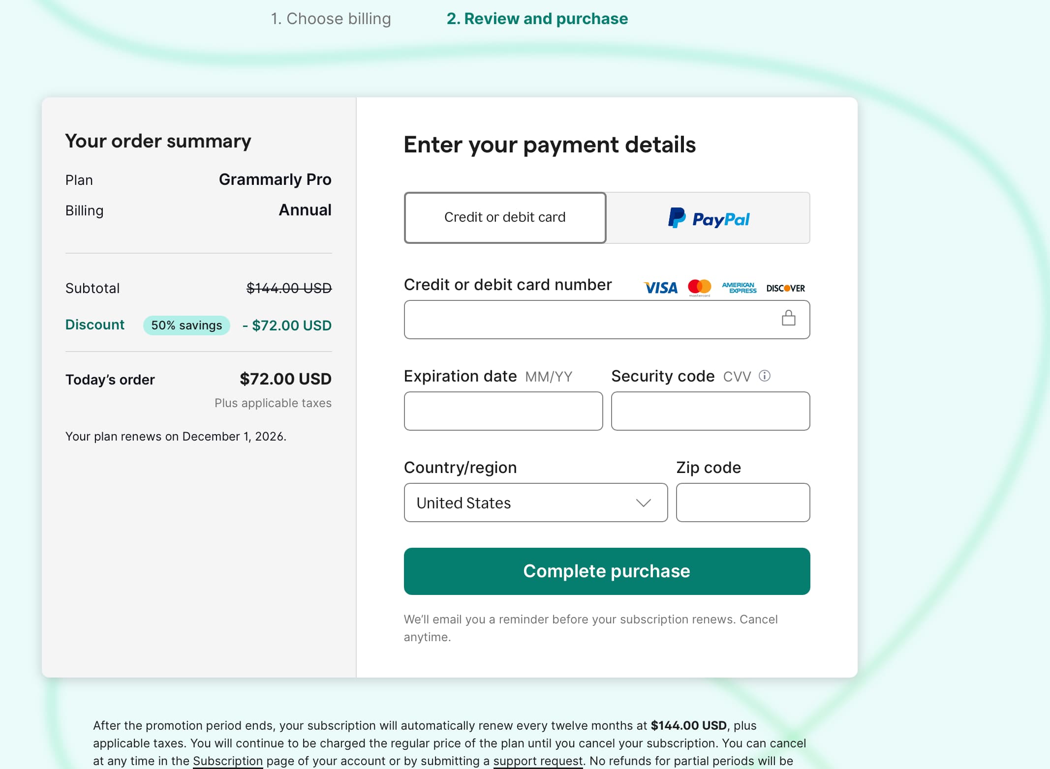Click the Visa card icon
1050x769 pixels.
point(660,287)
